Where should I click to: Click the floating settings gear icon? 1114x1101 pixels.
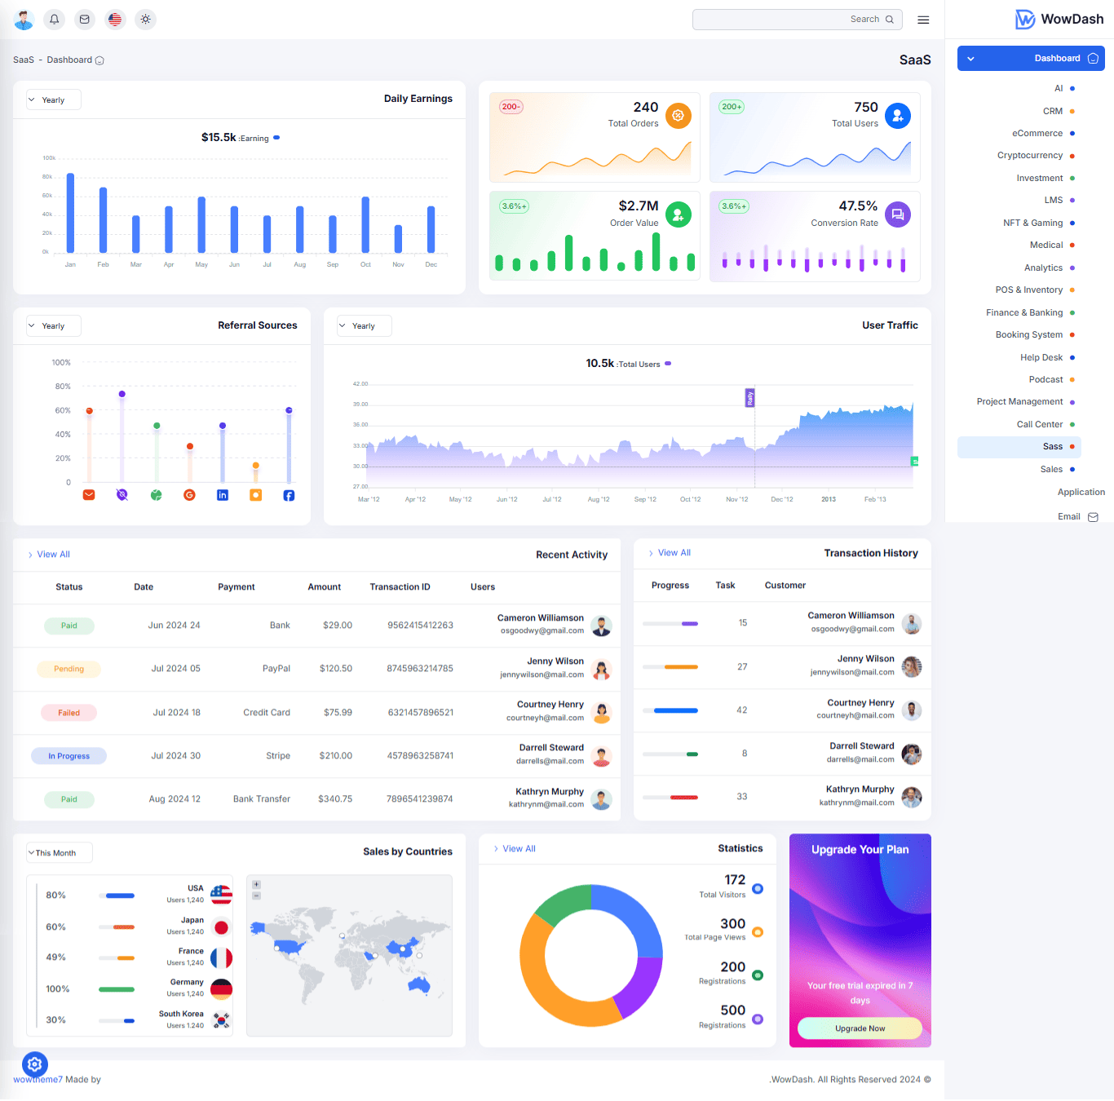coord(35,1064)
